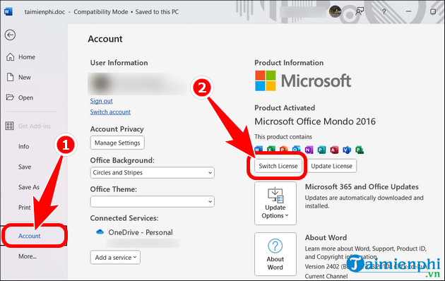The height and width of the screenshot is (281, 445).
Task: Click the New document page icon
Action: 10,77
